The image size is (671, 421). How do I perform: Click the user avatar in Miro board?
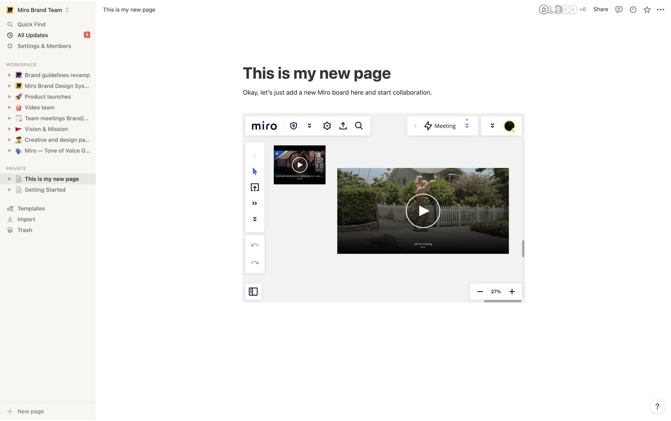coord(509,126)
